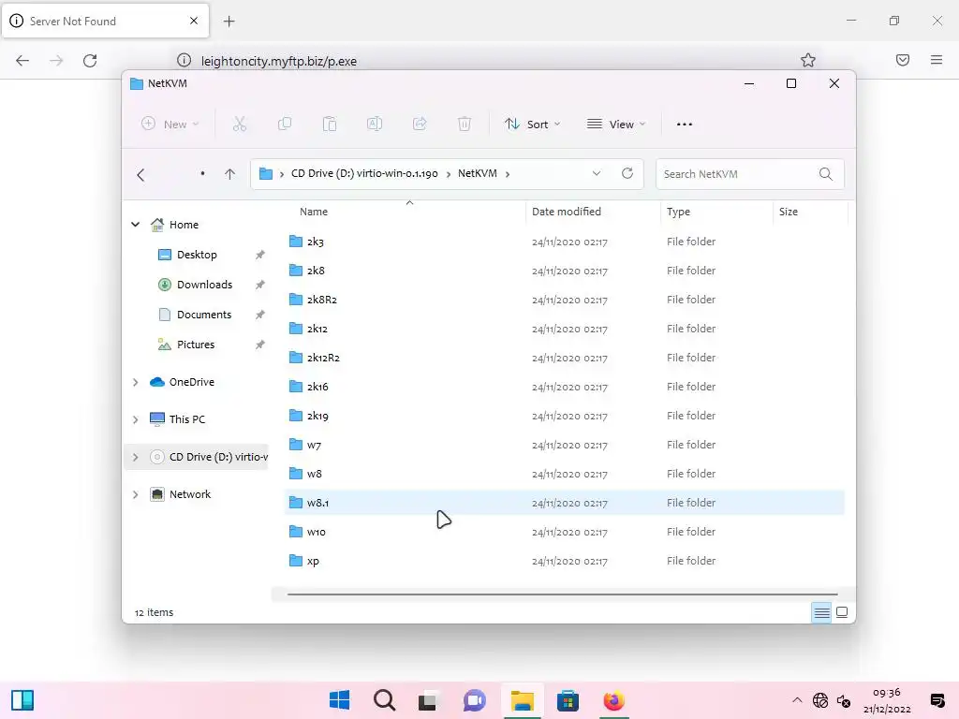Click the Paste clipboard icon
This screenshot has height=719, width=959.
pyautogui.click(x=330, y=125)
